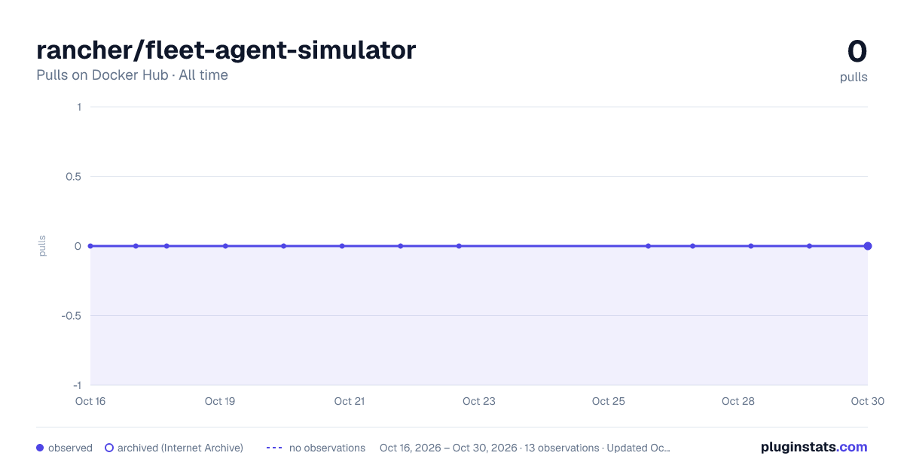Click the y-axis value -0.5
This screenshot has height=474, width=904.
pos(72,316)
